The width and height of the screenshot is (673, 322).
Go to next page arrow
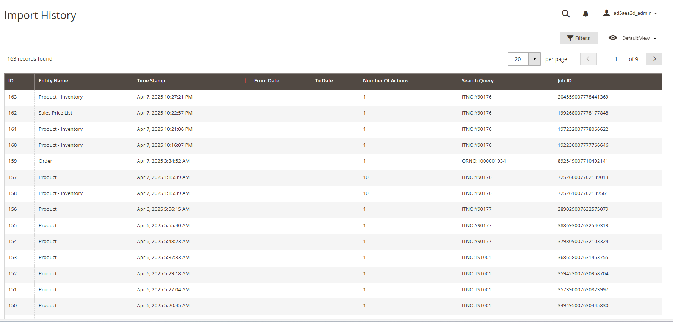click(654, 59)
